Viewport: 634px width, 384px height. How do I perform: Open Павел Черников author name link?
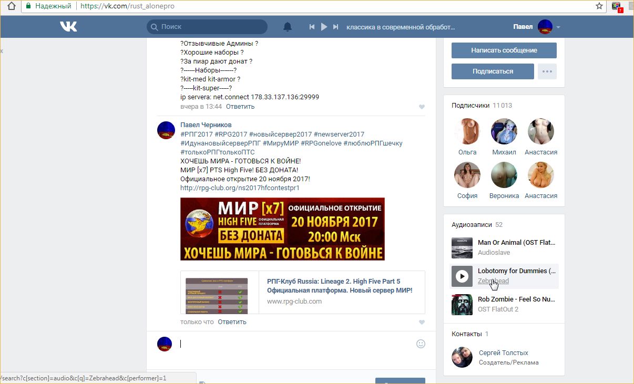(x=206, y=125)
